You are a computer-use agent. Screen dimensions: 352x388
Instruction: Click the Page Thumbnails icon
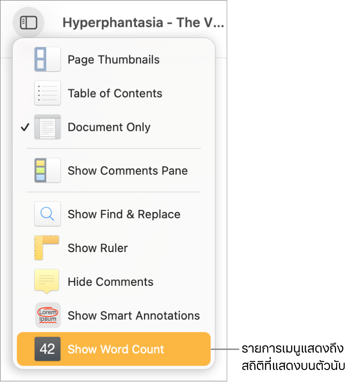coord(47,59)
